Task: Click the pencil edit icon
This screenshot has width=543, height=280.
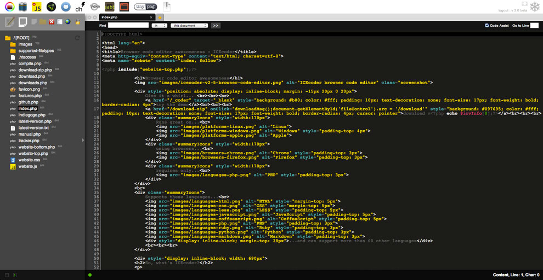Action: coord(9,22)
